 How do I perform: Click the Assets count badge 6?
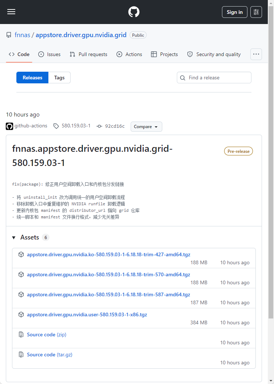[x=45, y=238]
